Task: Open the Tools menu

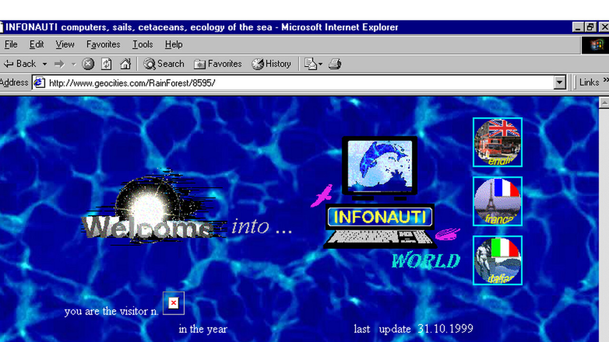Action: coord(142,44)
